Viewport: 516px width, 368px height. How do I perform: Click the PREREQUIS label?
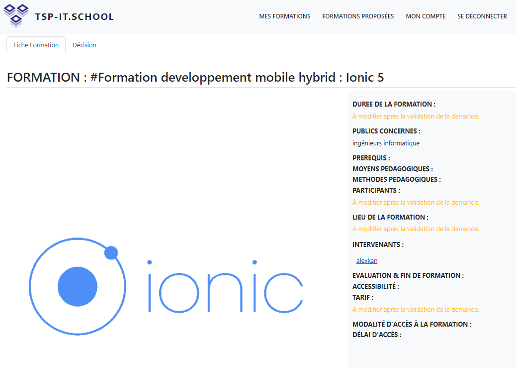[371, 158]
